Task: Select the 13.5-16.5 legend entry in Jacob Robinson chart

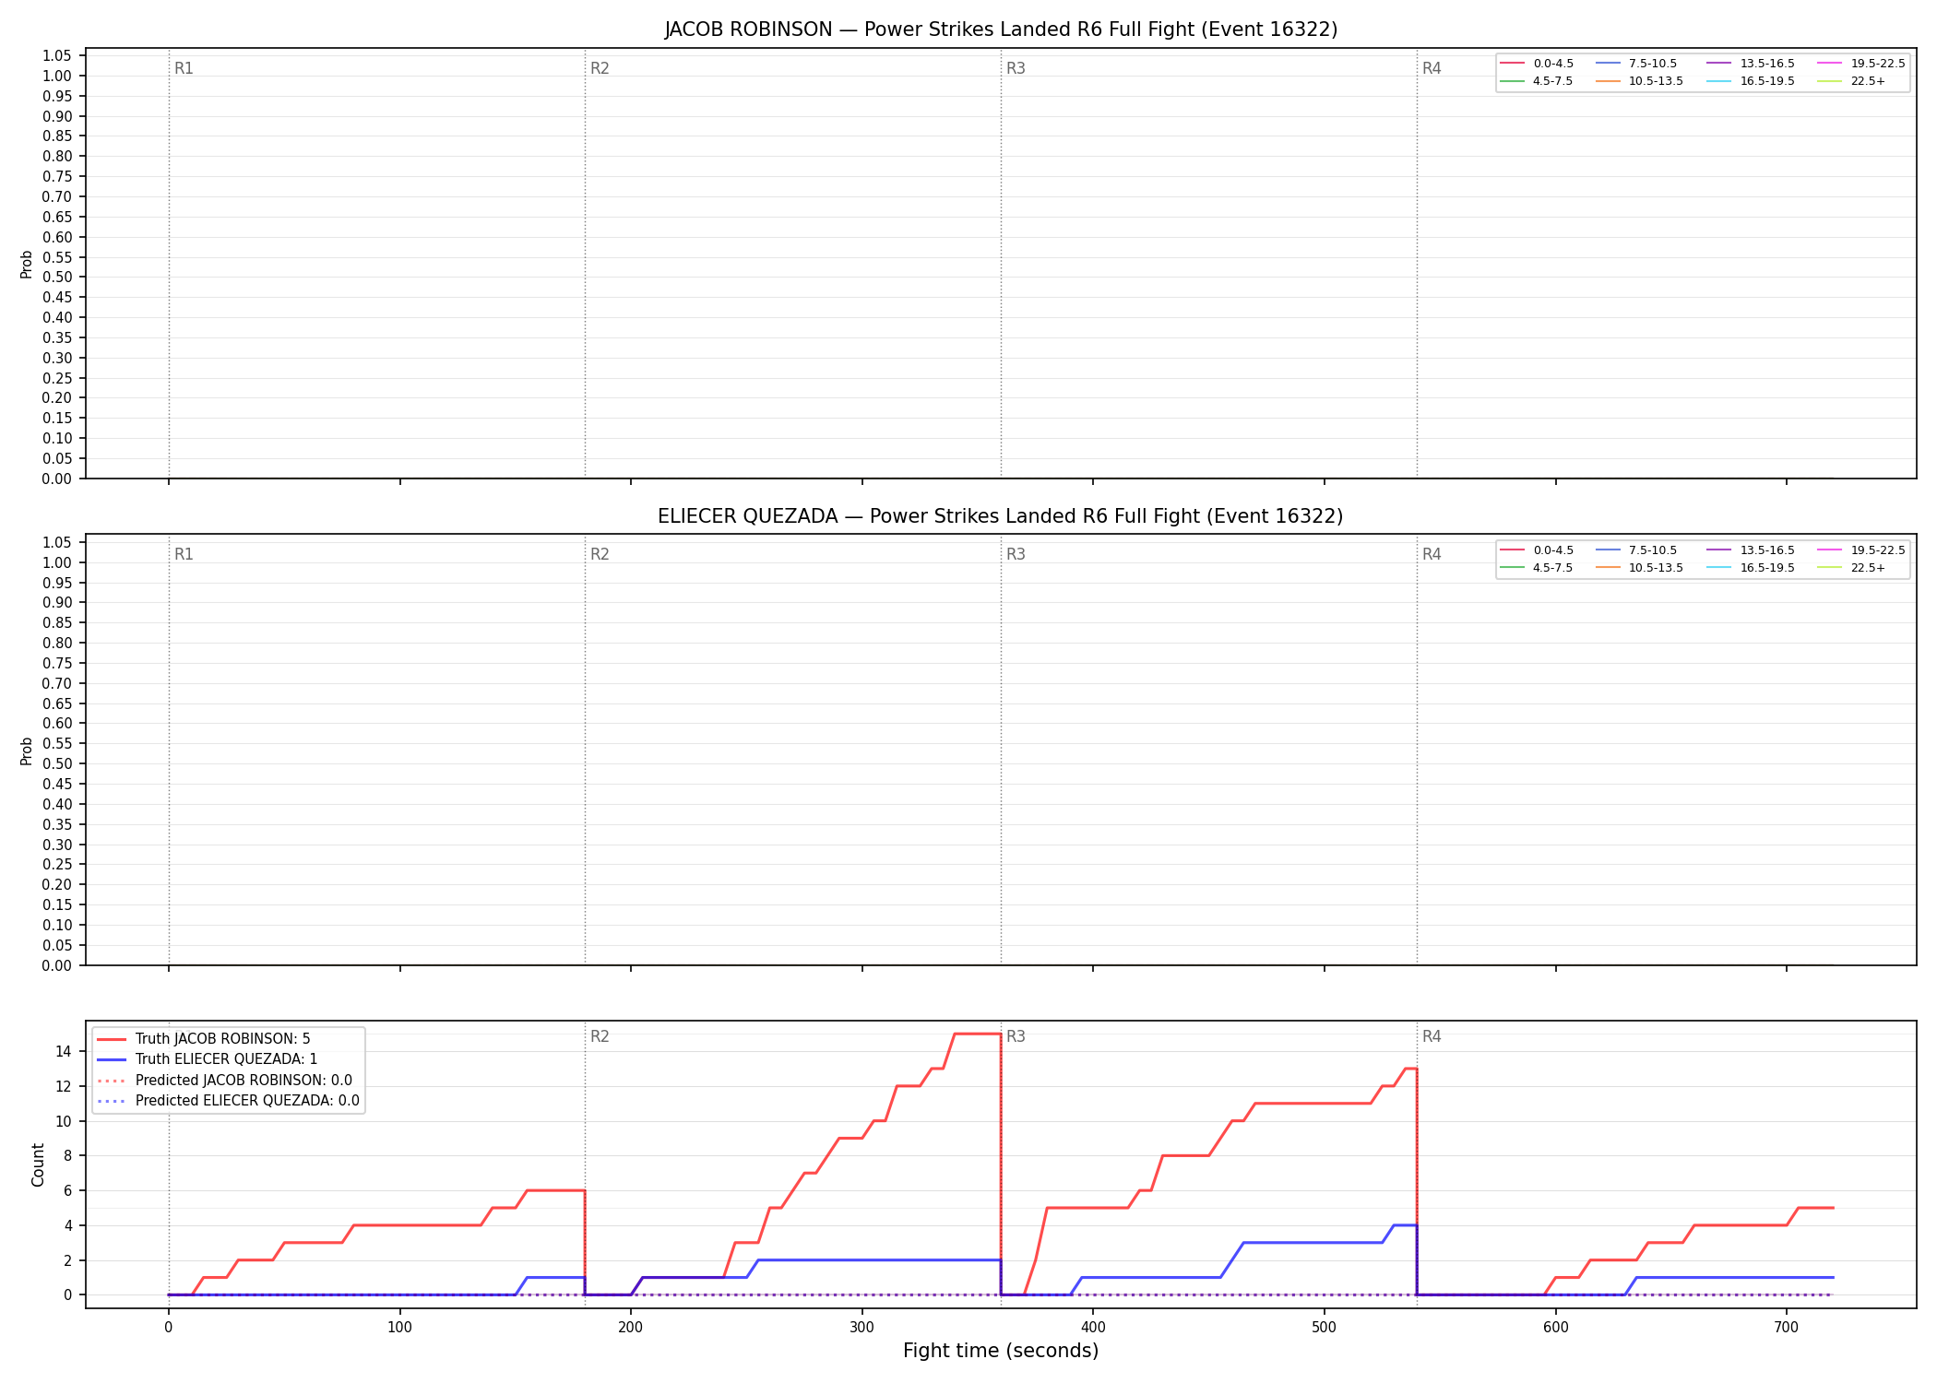Action: click(x=1751, y=64)
